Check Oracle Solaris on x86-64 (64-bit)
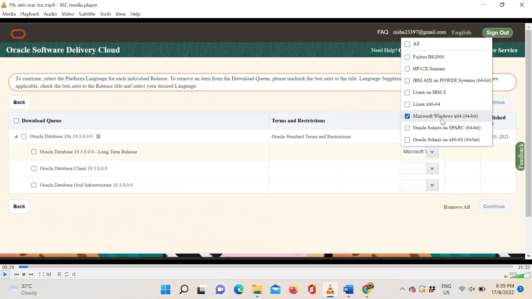 pyautogui.click(x=407, y=140)
